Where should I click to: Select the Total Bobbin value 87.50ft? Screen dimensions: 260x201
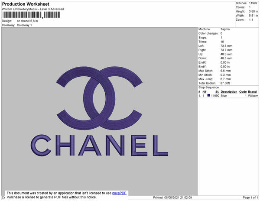pyautogui.click(x=225, y=83)
